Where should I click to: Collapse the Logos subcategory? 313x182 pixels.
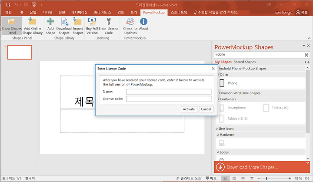tap(218, 152)
